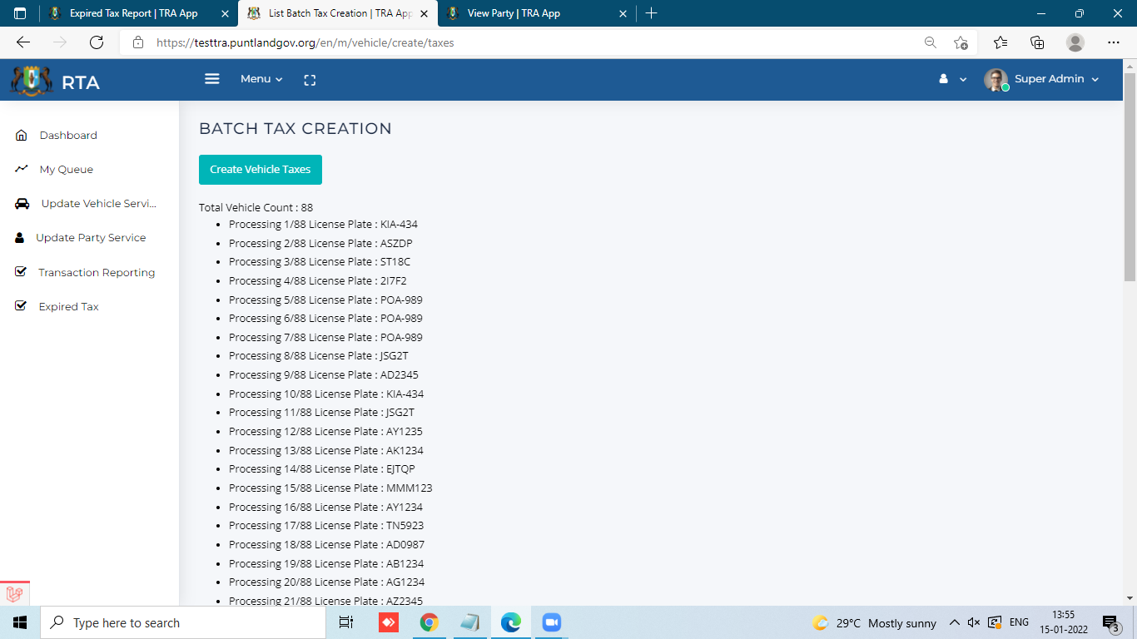
Task: Click Processing 17/88 TN5923 row
Action: tap(326, 525)
